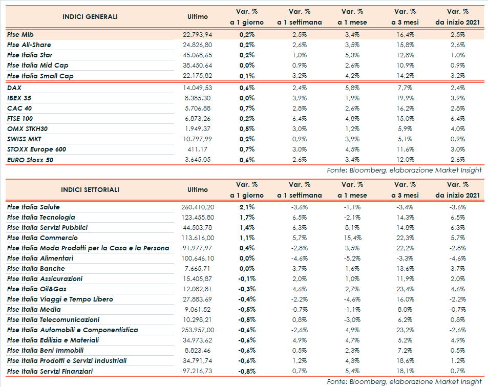Select the STOXX Europe 600 row label

(x=36, y=149)
